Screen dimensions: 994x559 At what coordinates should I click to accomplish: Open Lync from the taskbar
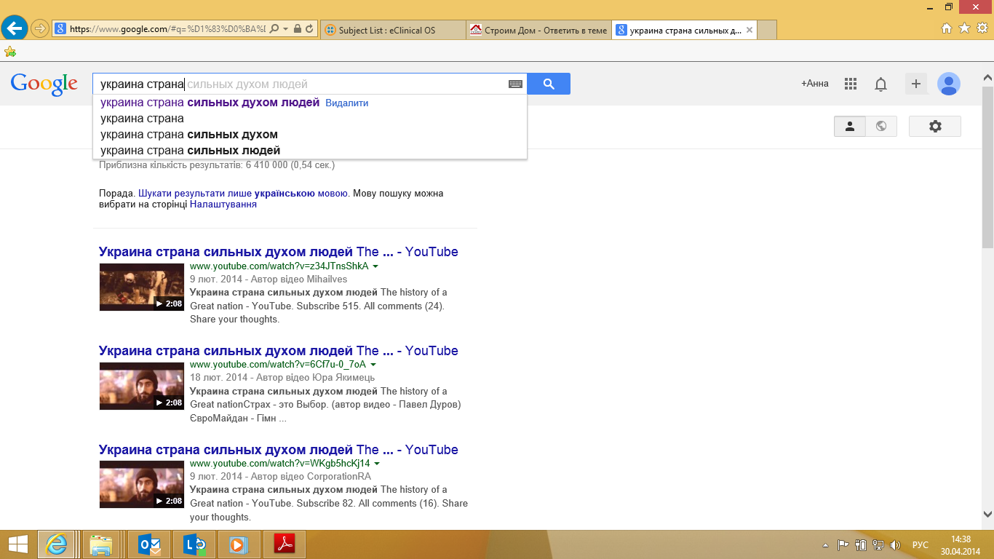[x=196, y=544]
